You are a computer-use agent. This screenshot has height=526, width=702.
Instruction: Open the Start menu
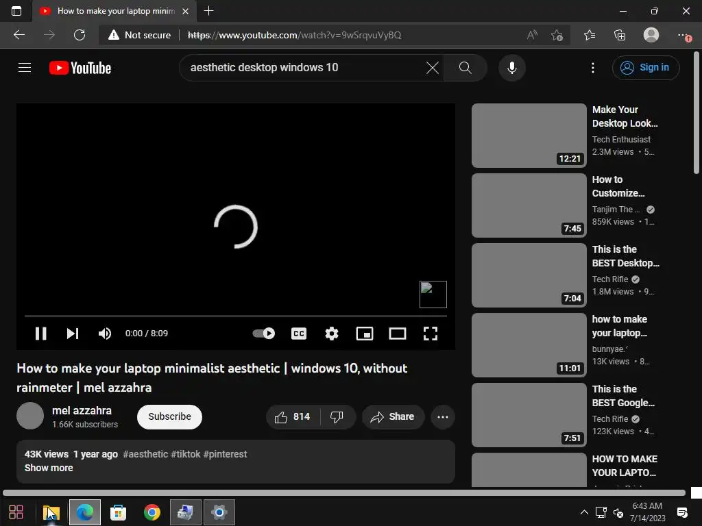tap(16, 512)
